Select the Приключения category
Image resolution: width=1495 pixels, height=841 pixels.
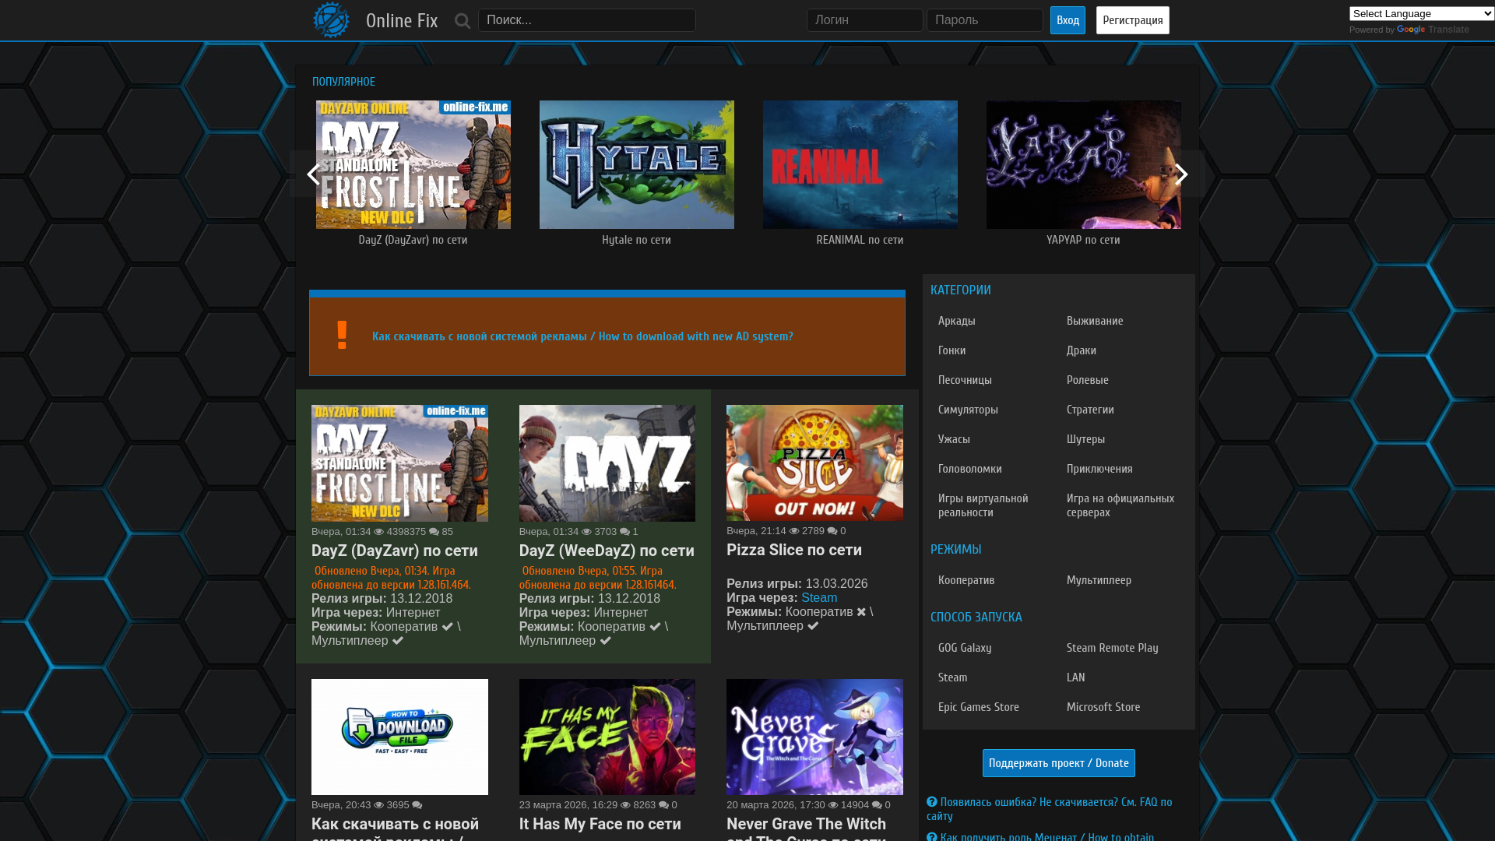[x=1099, y=469]
